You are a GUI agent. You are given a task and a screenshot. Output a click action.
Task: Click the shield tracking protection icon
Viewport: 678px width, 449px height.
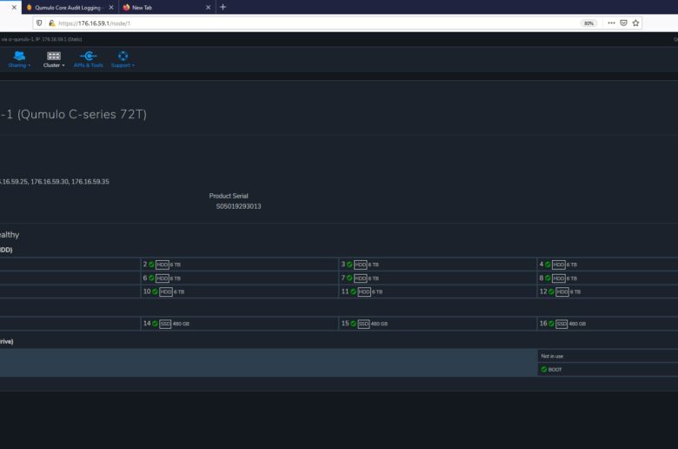tap(39, 23)
